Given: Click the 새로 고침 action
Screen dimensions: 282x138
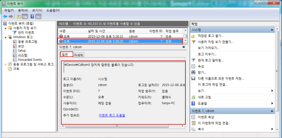Looking at the screenshot, I should click(204, 97).
